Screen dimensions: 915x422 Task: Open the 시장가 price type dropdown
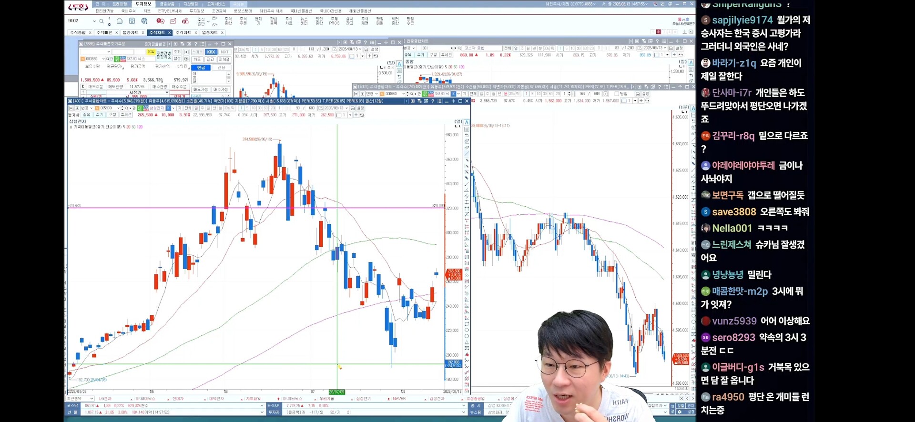point(167,92)
